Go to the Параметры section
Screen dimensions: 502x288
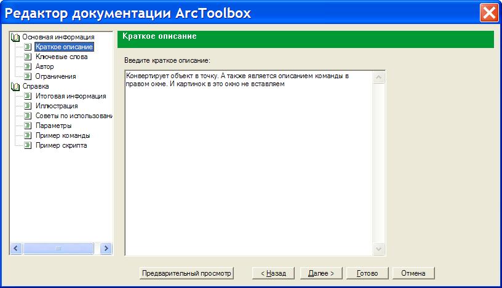click(54, 126)
